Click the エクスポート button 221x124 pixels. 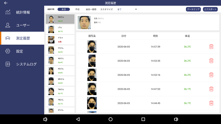pyautogui.click(x=210, y=9)
